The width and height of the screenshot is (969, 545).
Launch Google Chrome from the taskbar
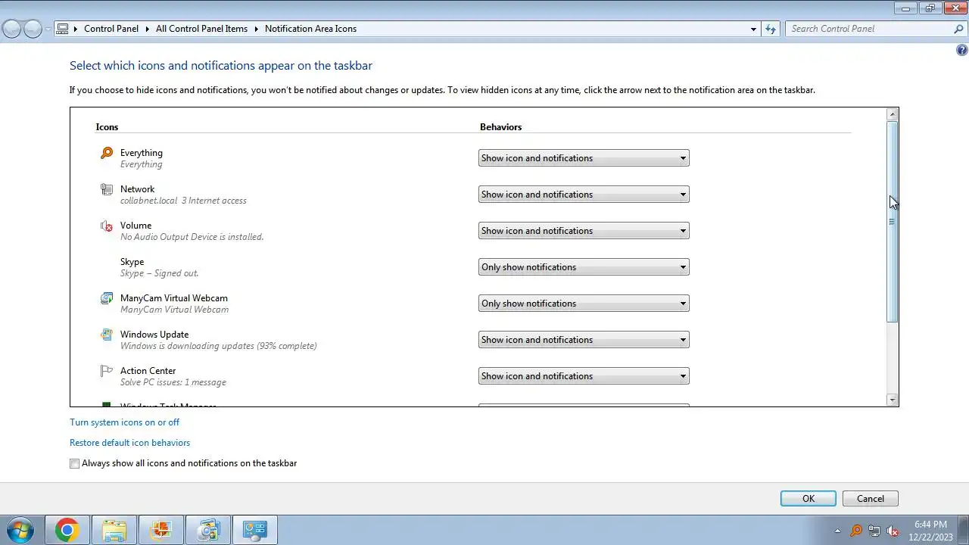[x=67, y=530]
